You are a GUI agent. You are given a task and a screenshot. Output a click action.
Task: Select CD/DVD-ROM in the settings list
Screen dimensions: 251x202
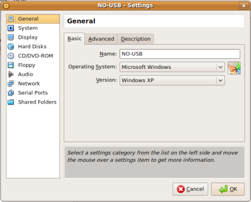[x=33, y=56]
